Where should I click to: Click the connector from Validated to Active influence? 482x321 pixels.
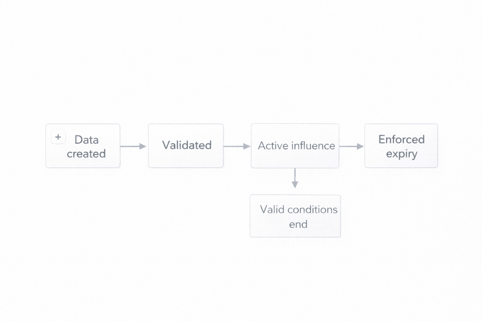click(234, 147)
